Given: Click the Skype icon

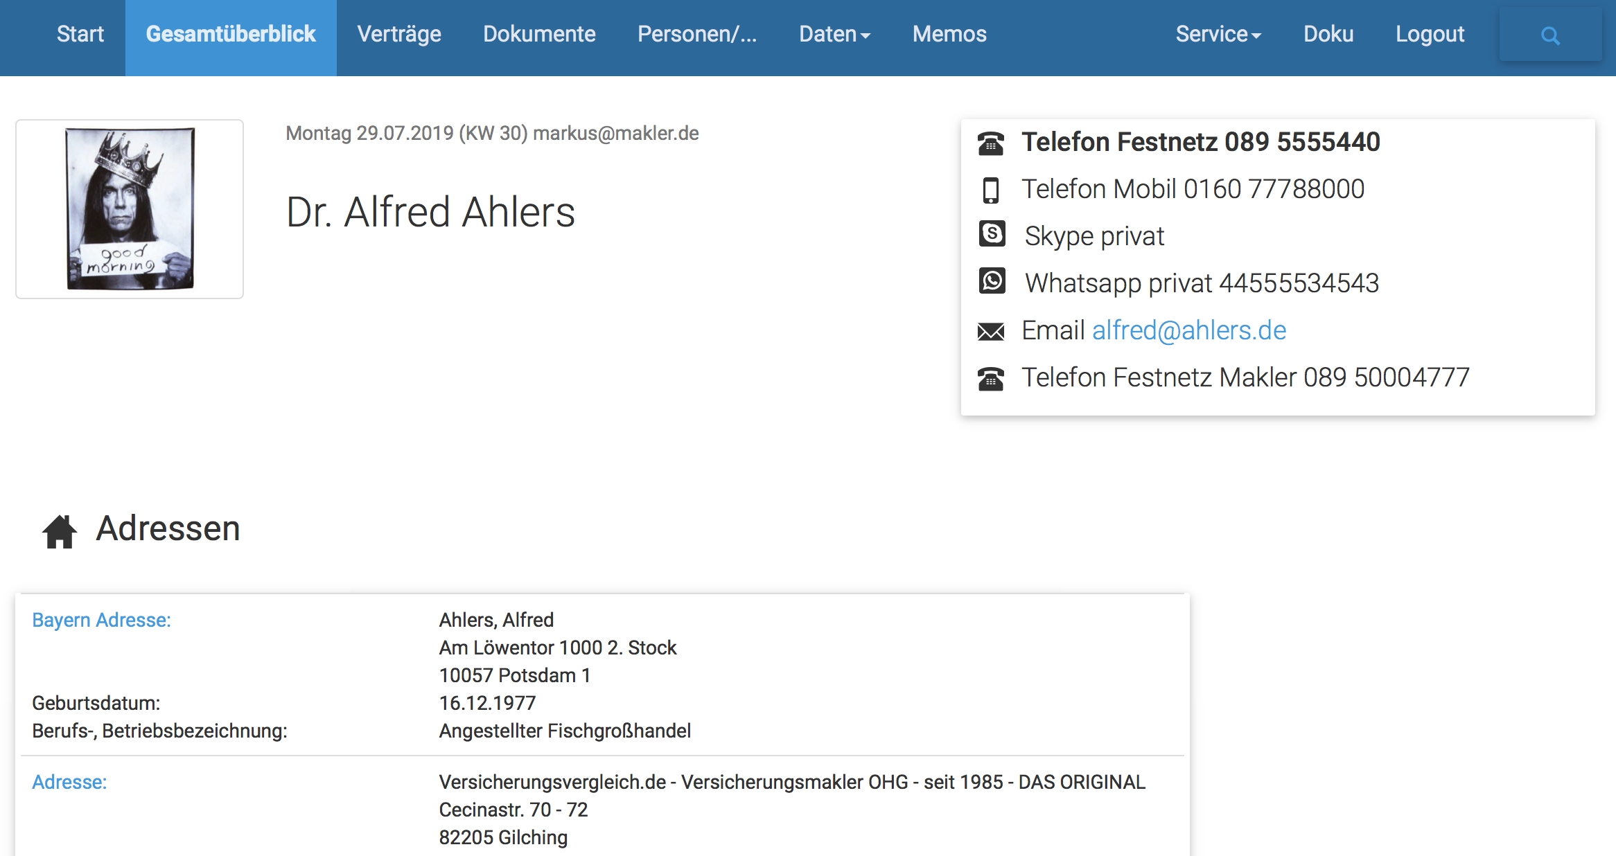Looking at the screenshot, I should tap(992, 234).
